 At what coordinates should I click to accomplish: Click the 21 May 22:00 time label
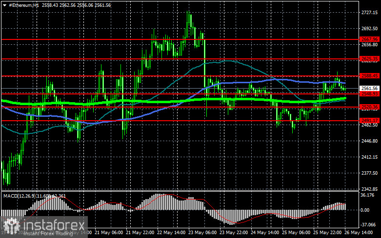(x=140, y=233)
